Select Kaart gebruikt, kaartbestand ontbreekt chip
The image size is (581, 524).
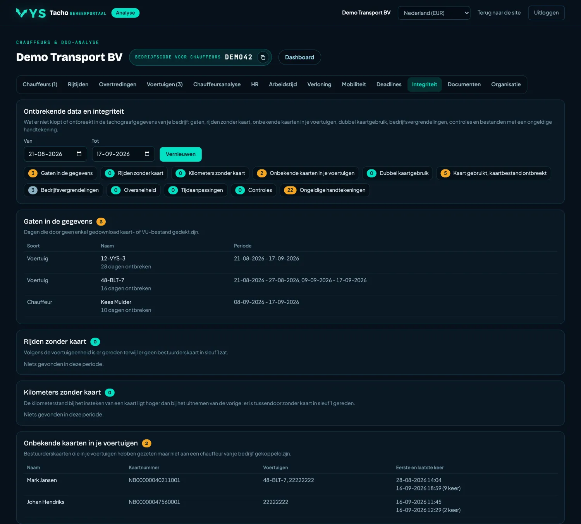click(493, 173)
